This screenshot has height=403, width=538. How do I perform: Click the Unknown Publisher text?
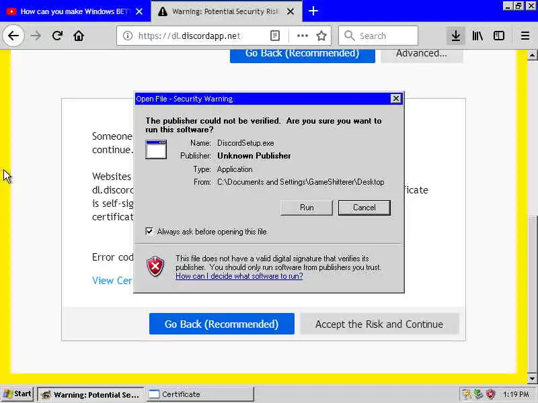pyautogui.click(x=254, y=156)
